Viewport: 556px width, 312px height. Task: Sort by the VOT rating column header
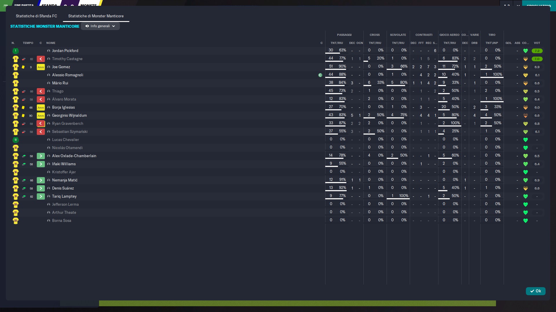point(537,43)
